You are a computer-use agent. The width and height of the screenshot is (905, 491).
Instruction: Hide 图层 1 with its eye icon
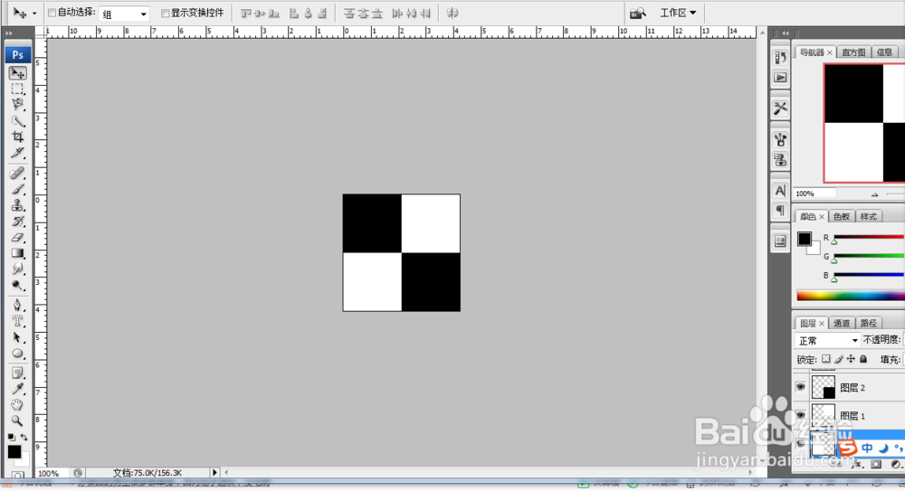801,415
